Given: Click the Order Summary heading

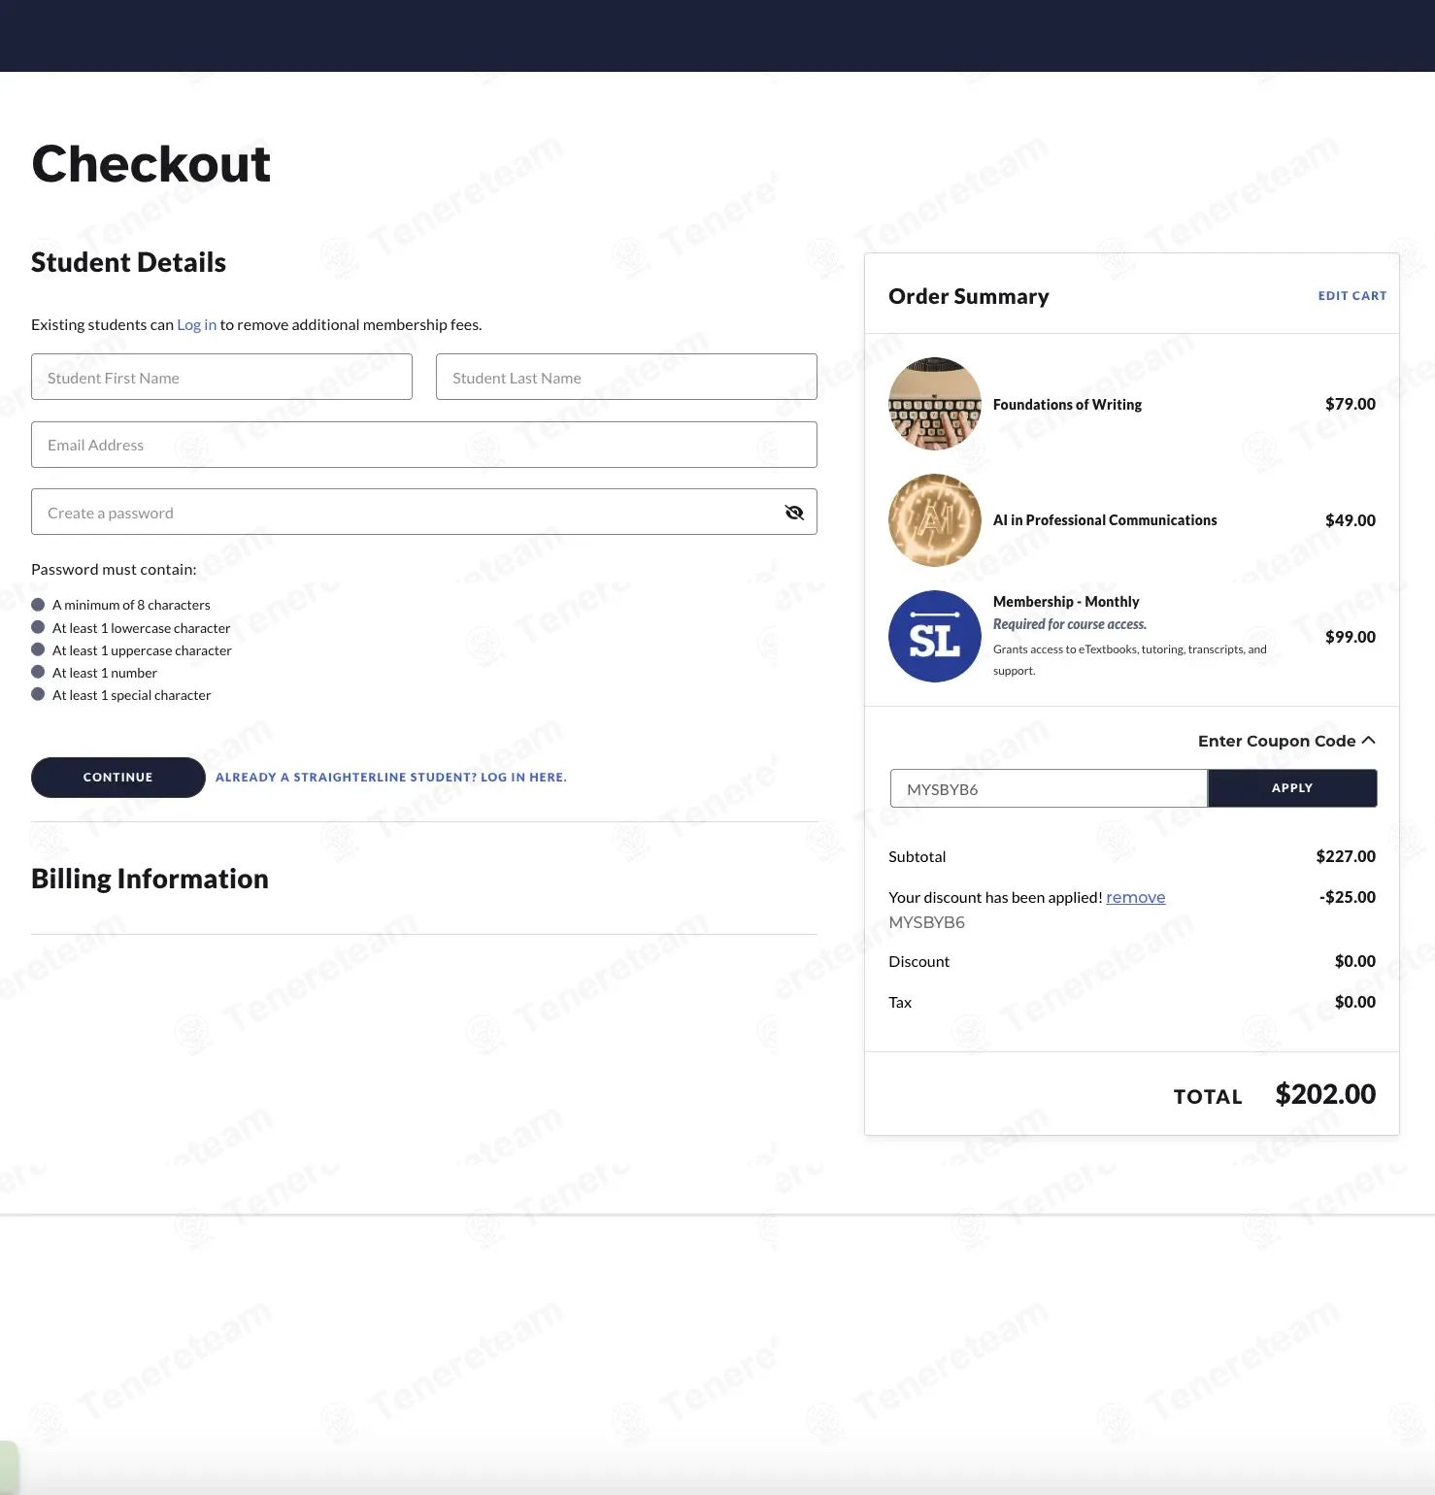Looking at the screenshot, I should [x=969, y=296].
